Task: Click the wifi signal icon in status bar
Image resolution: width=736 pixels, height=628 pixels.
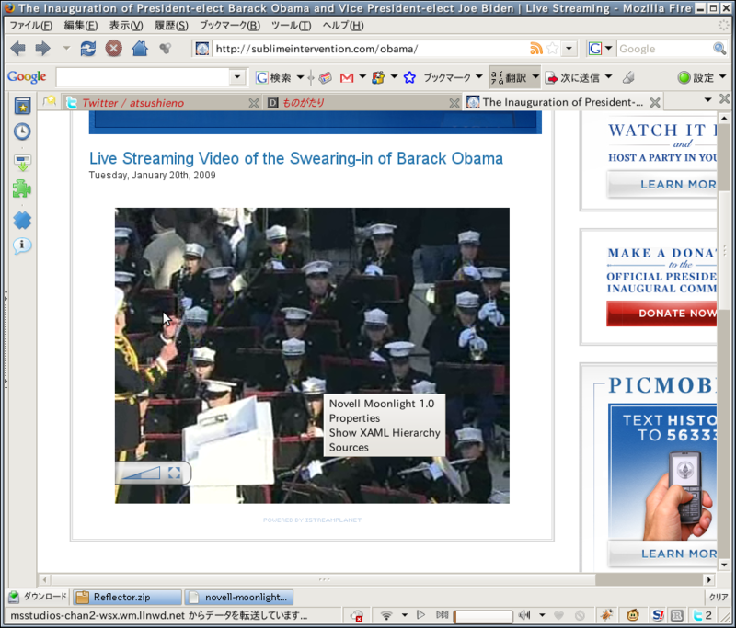Action: click(x=386, y=615)
